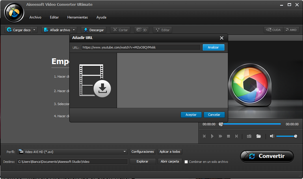Click the colorful lens preview image

[x=250, y=85]
